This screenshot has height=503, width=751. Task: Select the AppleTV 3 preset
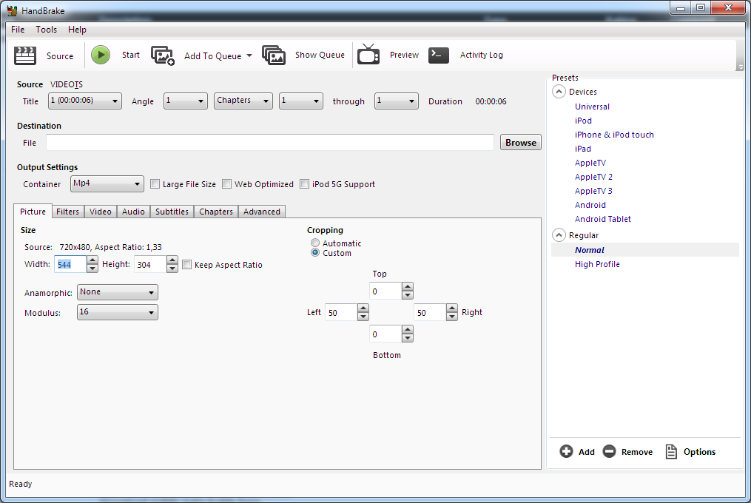point(593,191)
